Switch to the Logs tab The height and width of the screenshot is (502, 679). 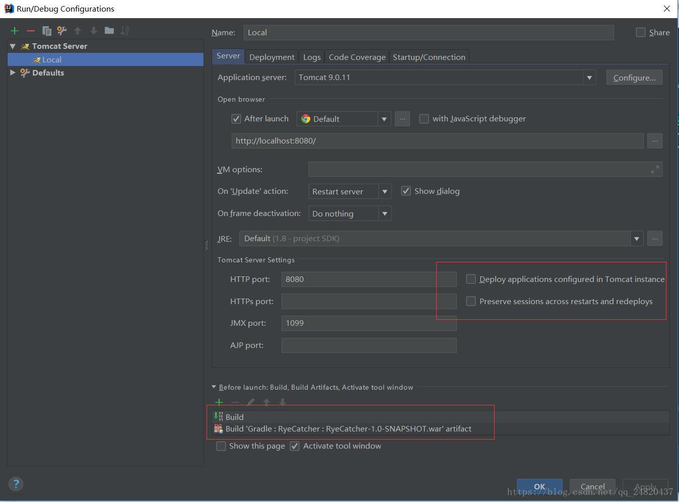point(312,57)
